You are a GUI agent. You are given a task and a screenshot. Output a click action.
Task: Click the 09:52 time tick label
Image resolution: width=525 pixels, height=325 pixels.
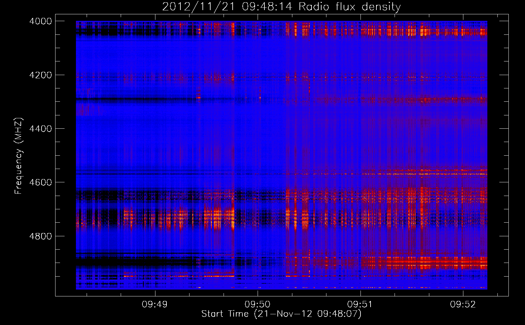[x=463, y=304]
